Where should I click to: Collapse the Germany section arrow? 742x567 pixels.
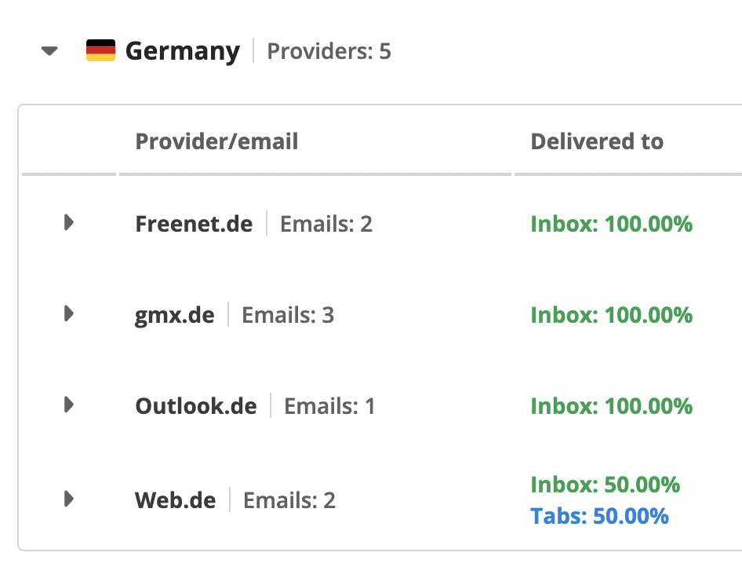[49, 51]
